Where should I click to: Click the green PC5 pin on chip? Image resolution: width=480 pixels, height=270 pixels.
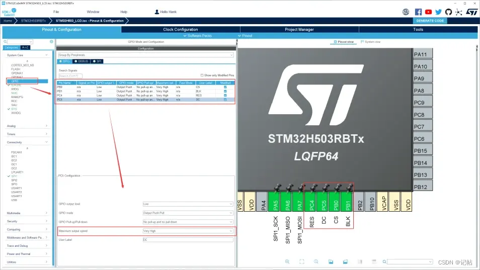(x=324, y=202)
